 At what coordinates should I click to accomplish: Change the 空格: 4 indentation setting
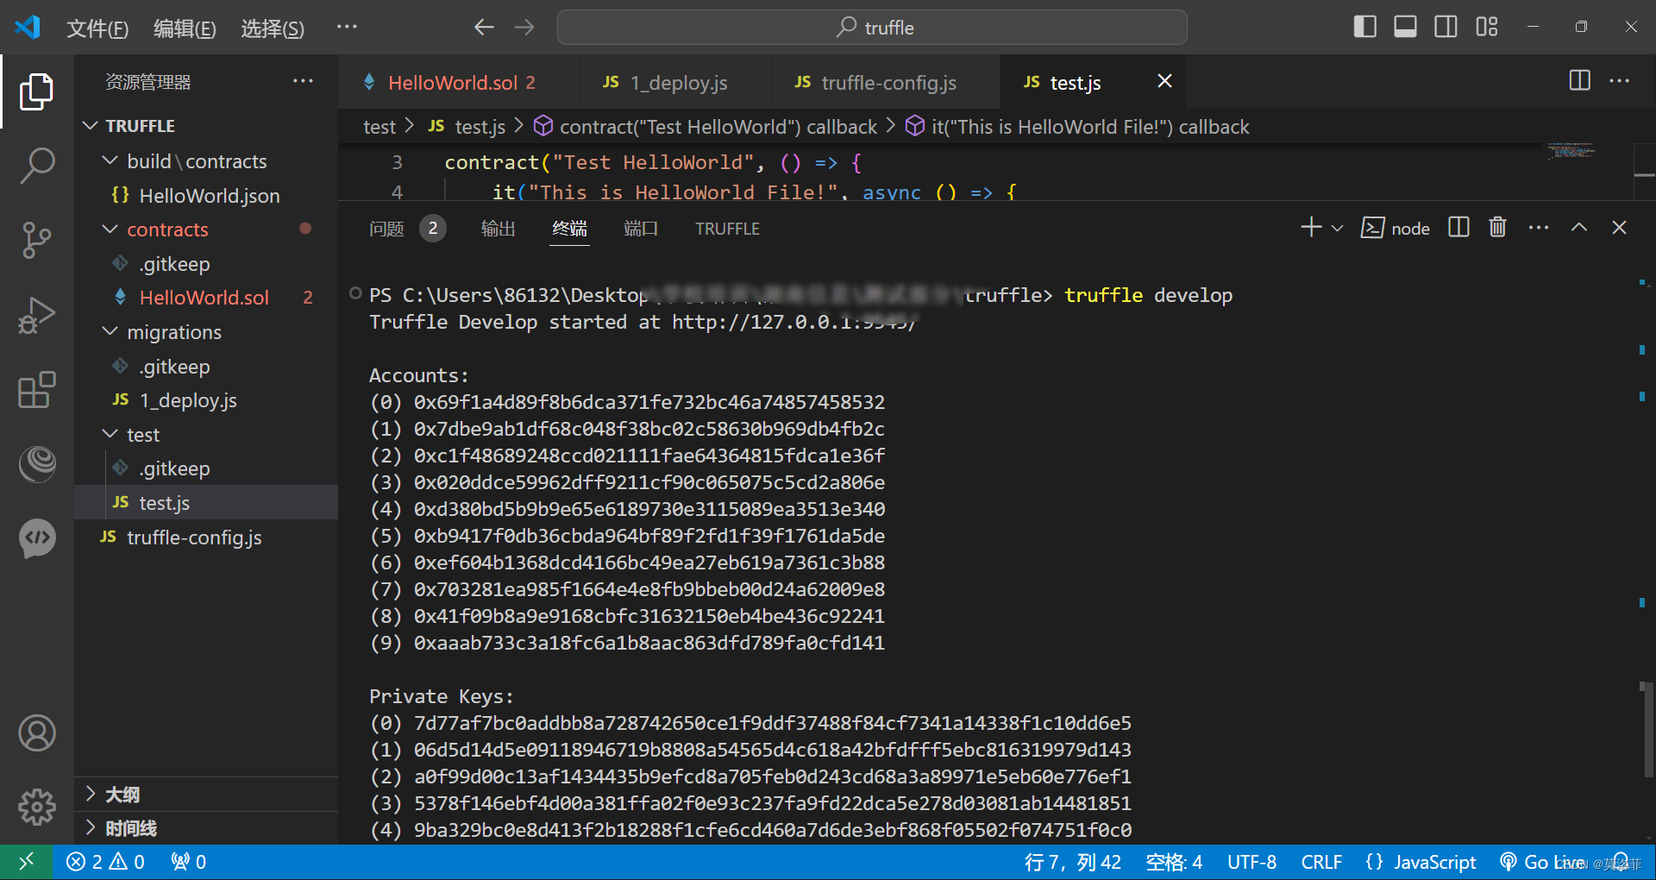(1173, 862)
